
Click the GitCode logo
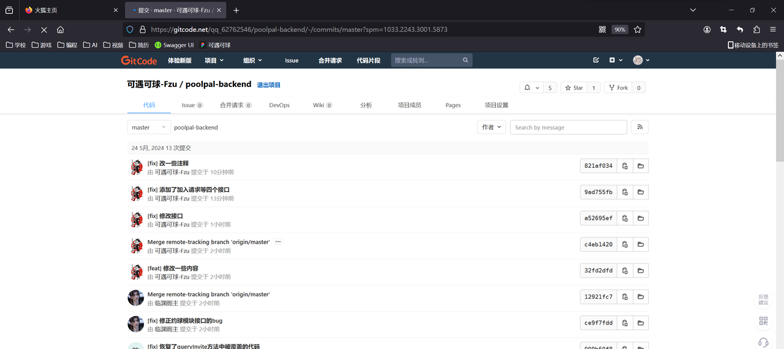coord(139,60)
